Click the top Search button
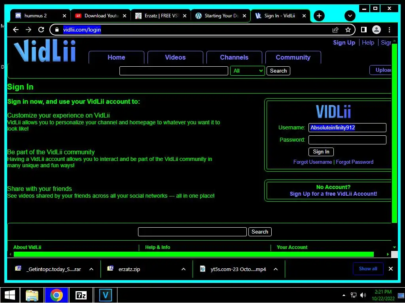 pyautogui.click(x=278, y=71)
